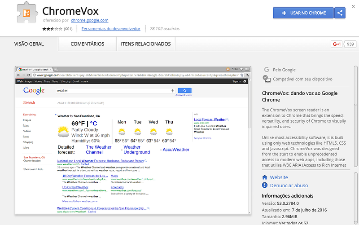Image resolution: width=359 pixels, height=225 pixels.
Task: Click the 78.102 usuários user count
Action: pos(165,29)
